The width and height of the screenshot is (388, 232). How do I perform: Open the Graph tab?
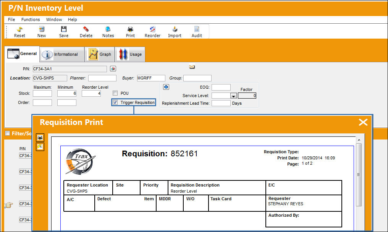coord(99,54)
